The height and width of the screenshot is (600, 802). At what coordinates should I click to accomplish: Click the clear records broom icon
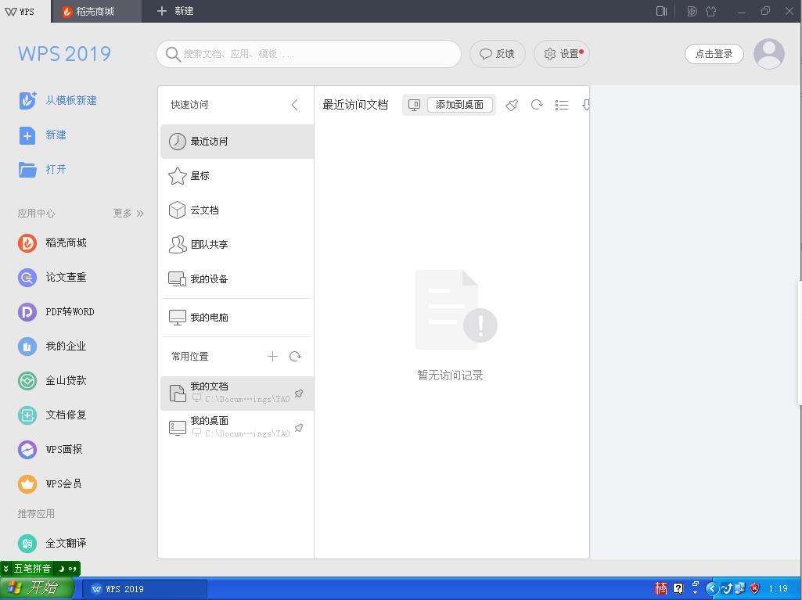[512, 104]
